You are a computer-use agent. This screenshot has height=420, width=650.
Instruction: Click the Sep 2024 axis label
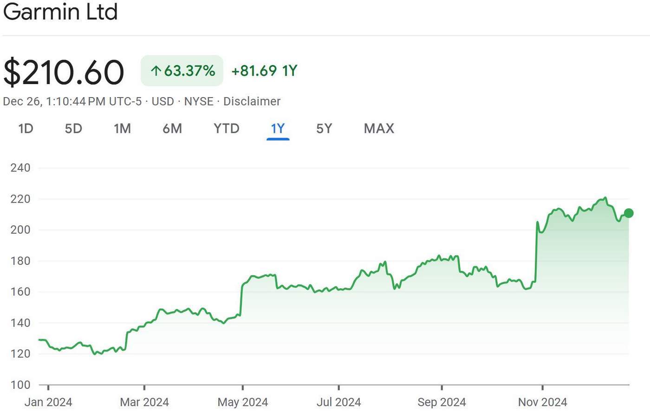click(x=442, y=402)
